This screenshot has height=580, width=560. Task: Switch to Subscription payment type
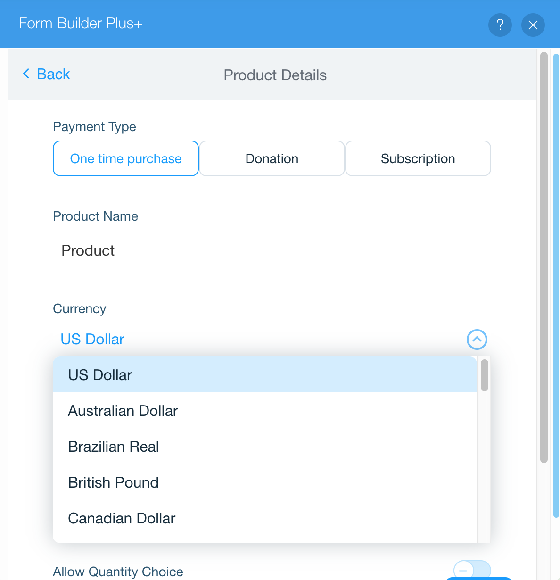tap(418, 158)
